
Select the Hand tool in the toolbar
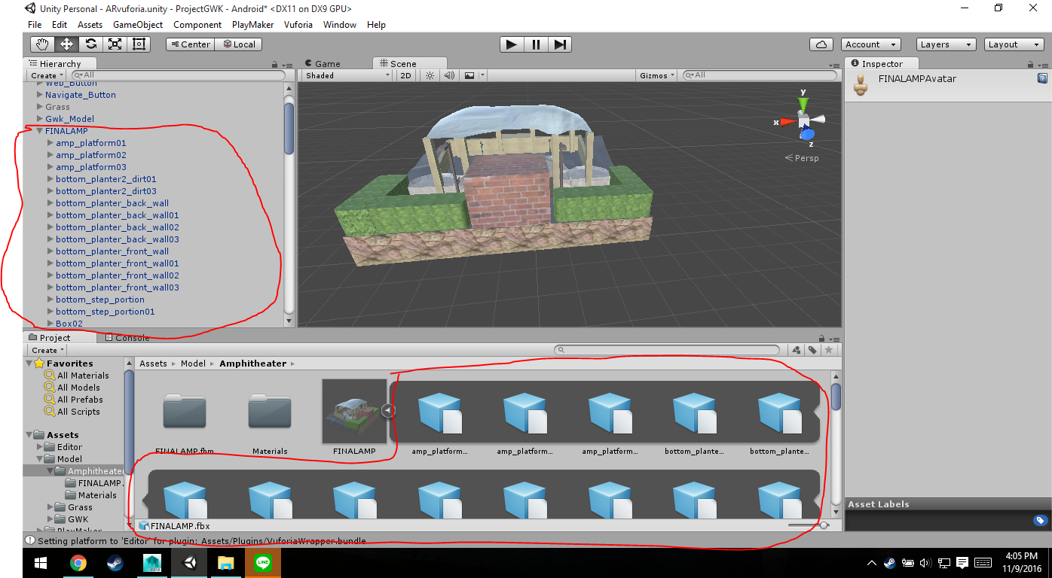pyautogui.click(x=42, y=44)
